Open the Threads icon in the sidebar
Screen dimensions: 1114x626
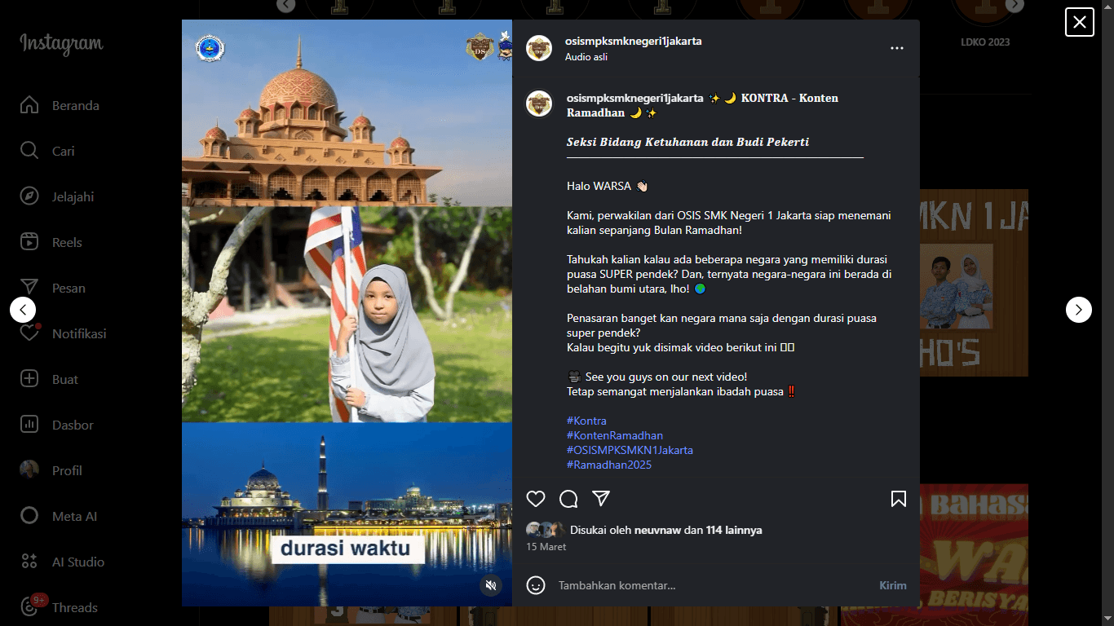[x=29, y=607]
